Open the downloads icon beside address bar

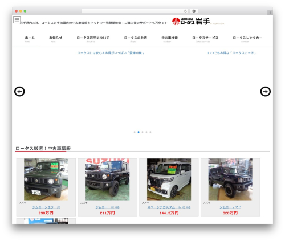click(x=194, y=11)
